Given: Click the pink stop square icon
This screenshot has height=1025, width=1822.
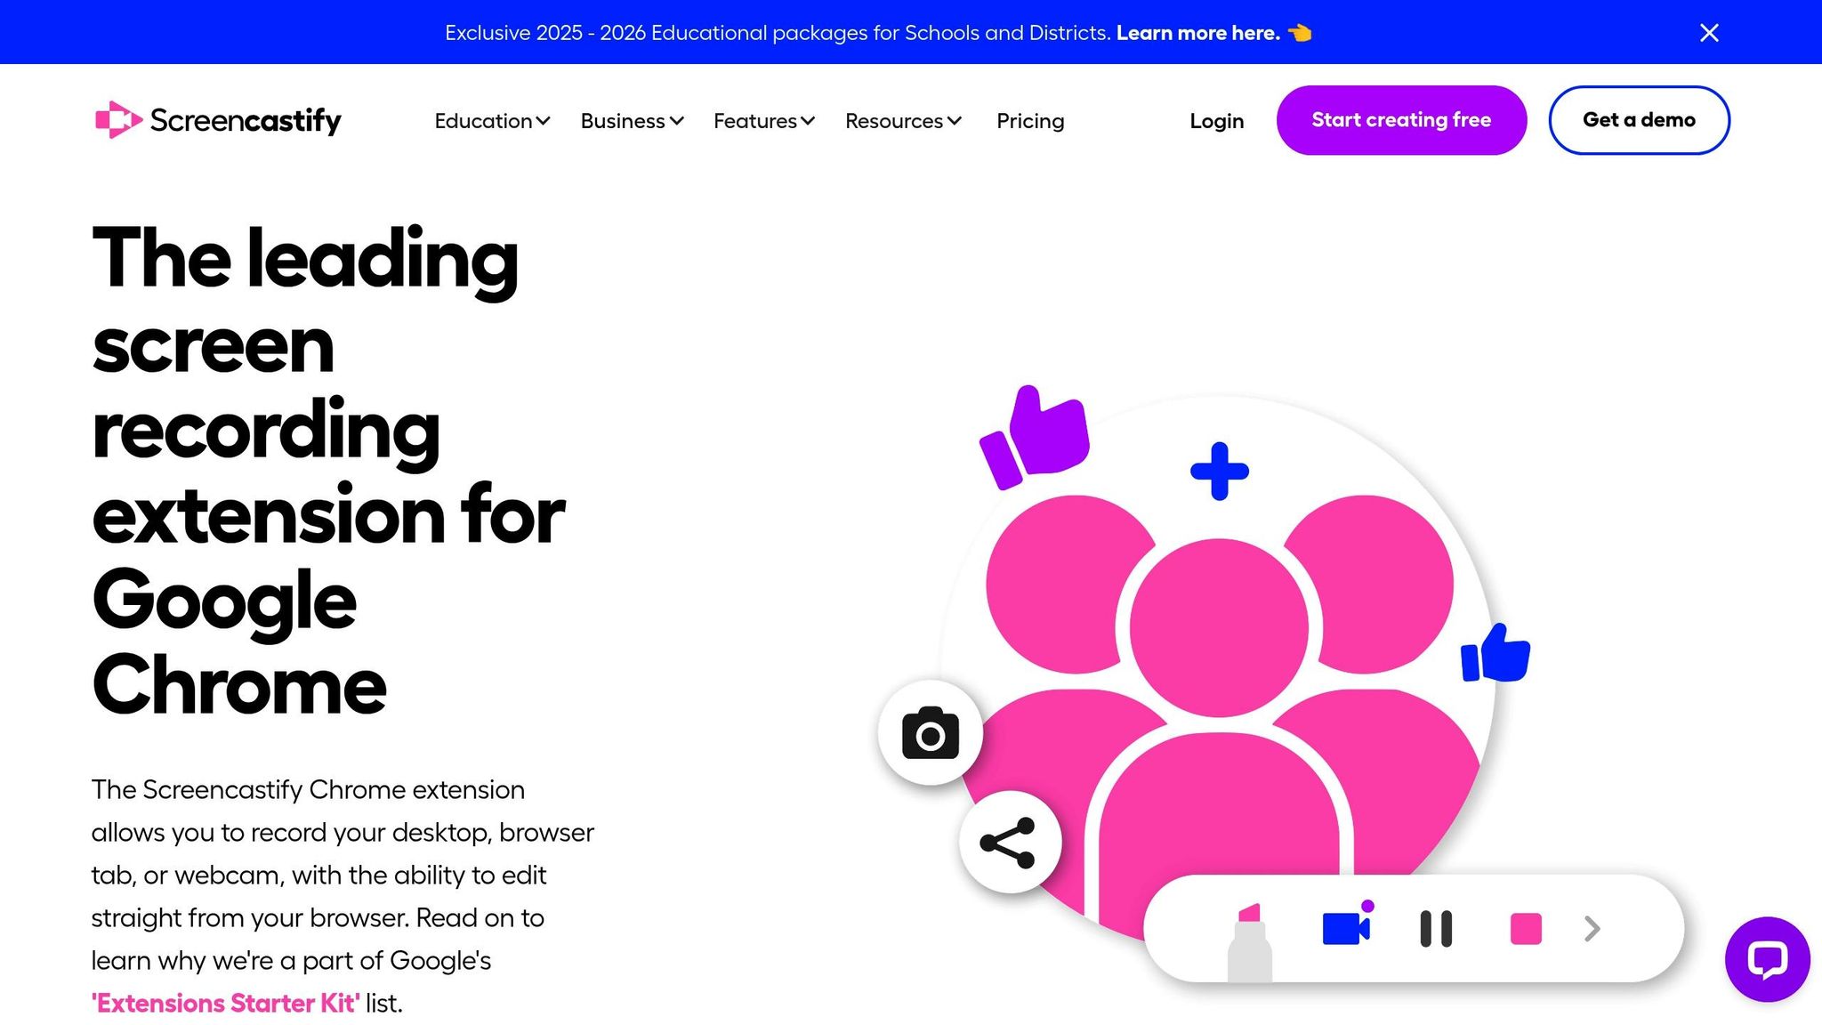Looking at the screenshot, I should pos(1526,928).
